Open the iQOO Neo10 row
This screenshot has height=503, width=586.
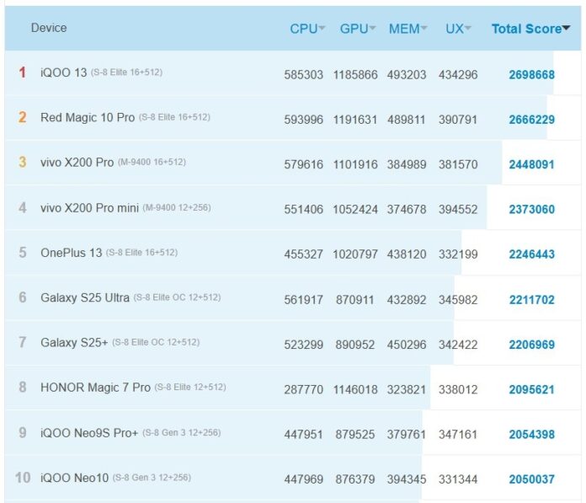(293, 478)
